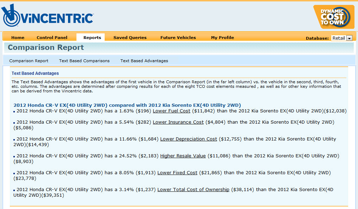Open the Lower Depreciation Cost link
Screen dimensions: 358x209
pos(189,139)
